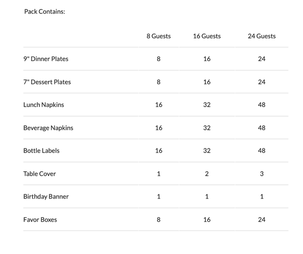Click Table Cover quantity for 16 Guests
The image size is (303, 254).
click(207, 173)
